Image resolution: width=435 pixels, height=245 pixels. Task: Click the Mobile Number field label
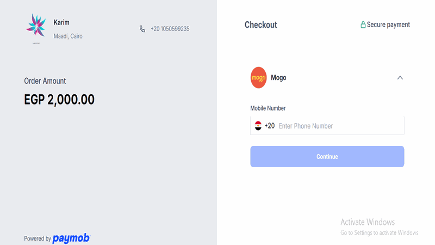pyautogui.click(x=268, y=108)
